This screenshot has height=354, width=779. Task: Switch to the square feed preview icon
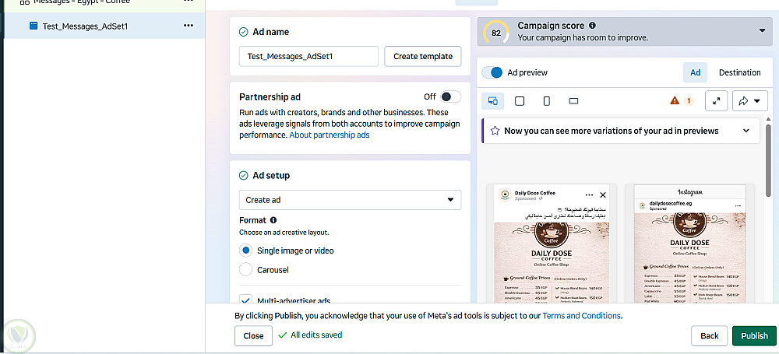click(520, 101)
